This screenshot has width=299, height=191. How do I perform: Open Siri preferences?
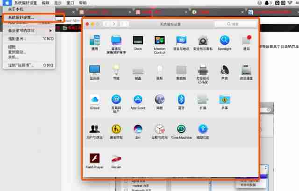click(138, 131)
